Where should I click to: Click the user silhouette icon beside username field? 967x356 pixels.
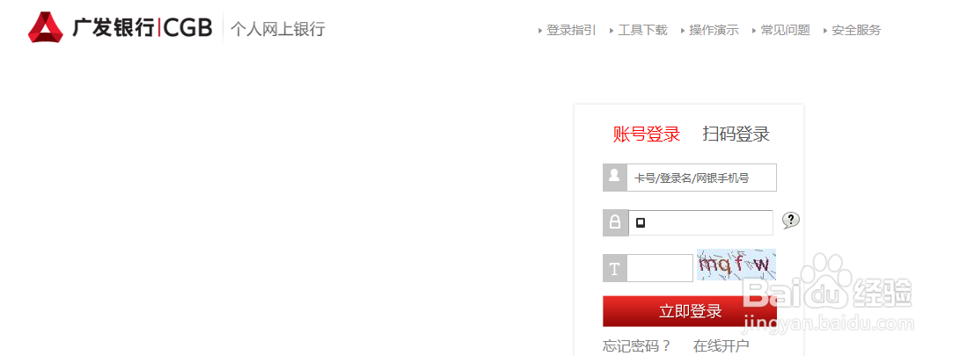click(x=615, y=178)
